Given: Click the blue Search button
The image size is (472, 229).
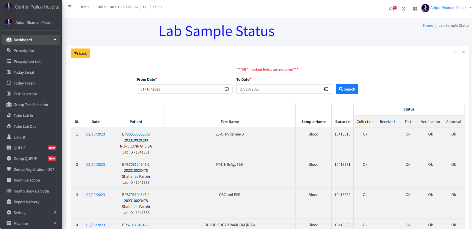Looking at the screenshot, I should tap(347, 89).
